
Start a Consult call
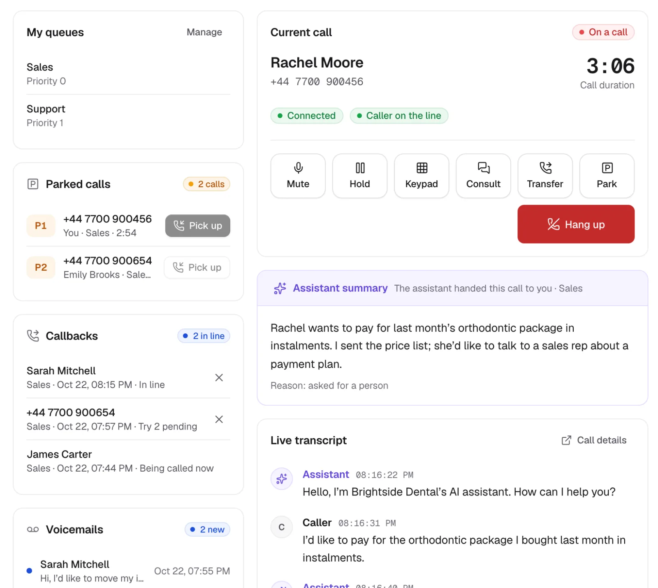pyautogui.click(x=483, y=176)
